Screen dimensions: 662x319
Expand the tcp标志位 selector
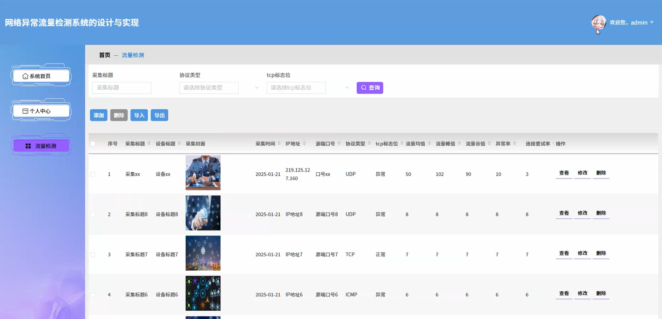click(x=296, y=87)
